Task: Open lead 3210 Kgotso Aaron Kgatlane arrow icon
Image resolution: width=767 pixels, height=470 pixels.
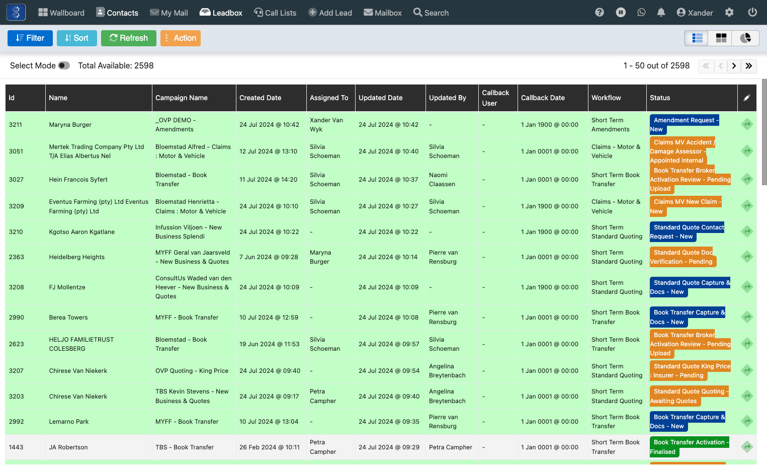Action: [x=747, y=231]
